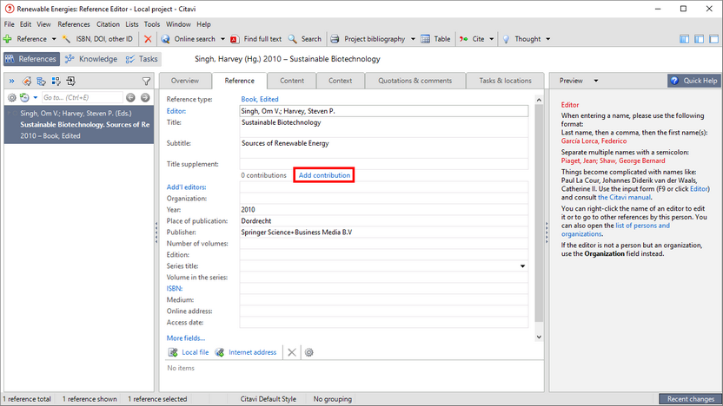The height and width of the screenshot is (406, 723).
Task: Click the ISBN field label link
Action: coord(175,288)
